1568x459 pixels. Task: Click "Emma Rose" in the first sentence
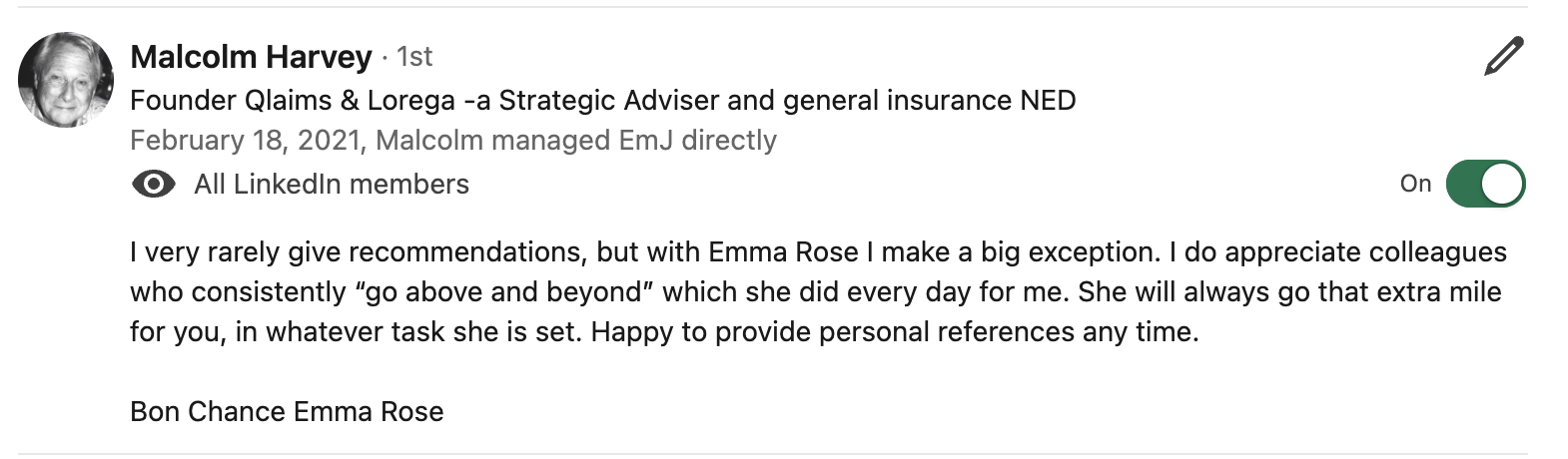pyautogui.click(x=783, y=252)
